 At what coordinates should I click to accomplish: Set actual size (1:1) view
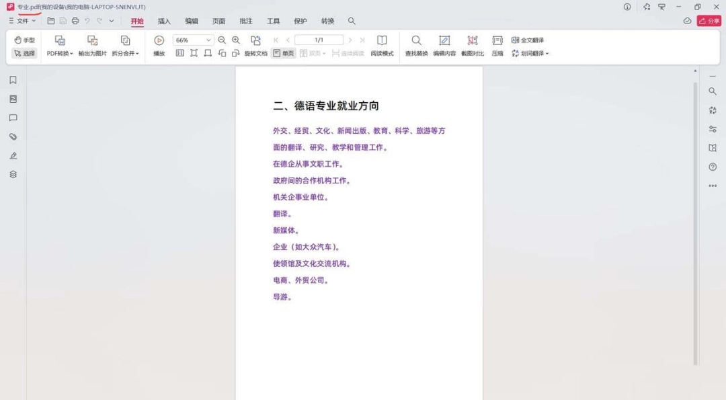pos(180,53)
